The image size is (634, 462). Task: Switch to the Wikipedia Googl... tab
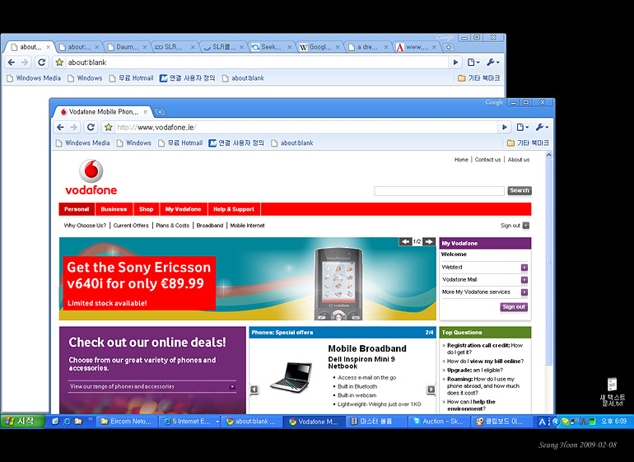[x=319, y=47]
